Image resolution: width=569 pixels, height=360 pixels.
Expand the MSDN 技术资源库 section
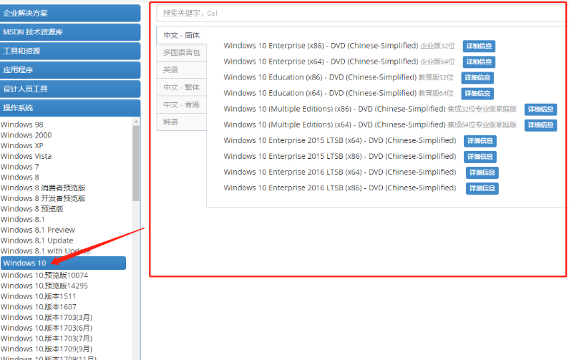[x=70, y=31]
